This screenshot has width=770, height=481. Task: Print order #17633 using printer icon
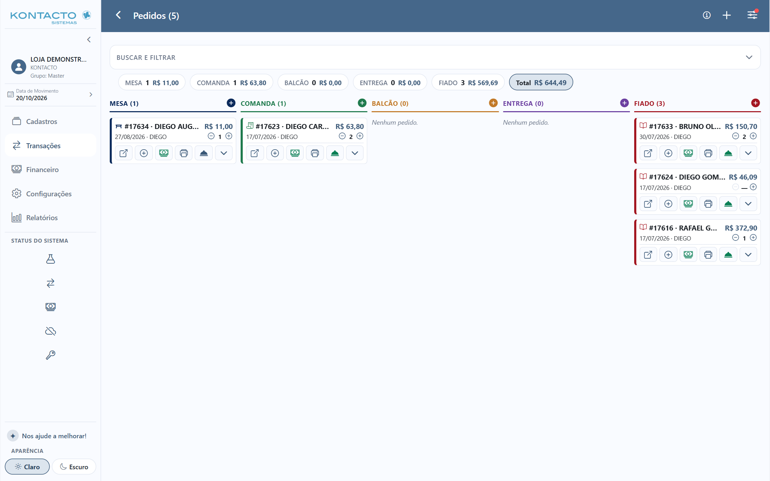(708, 153)
